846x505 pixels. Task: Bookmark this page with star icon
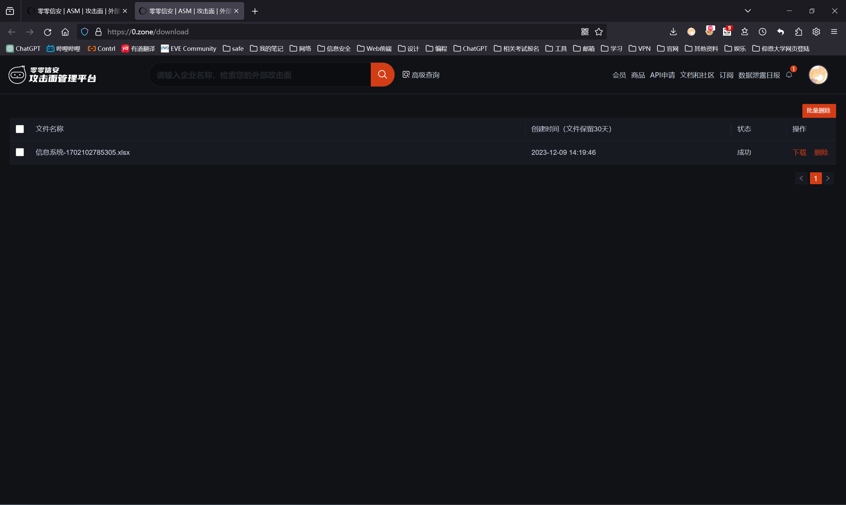coord(598,32)
